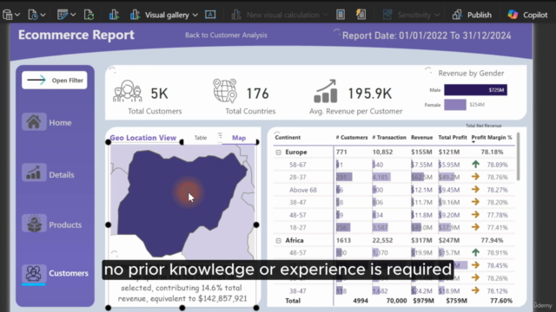Click green up arrow in Africa 48-57 row
556x312 pixels.
[x=475, y=252]
